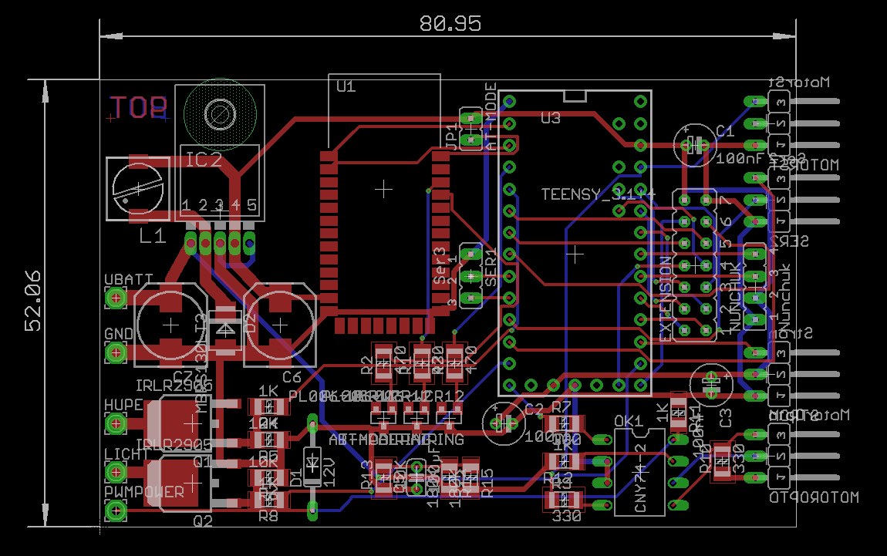Select the C6 capacitor footprint

(x=280, y=325)
